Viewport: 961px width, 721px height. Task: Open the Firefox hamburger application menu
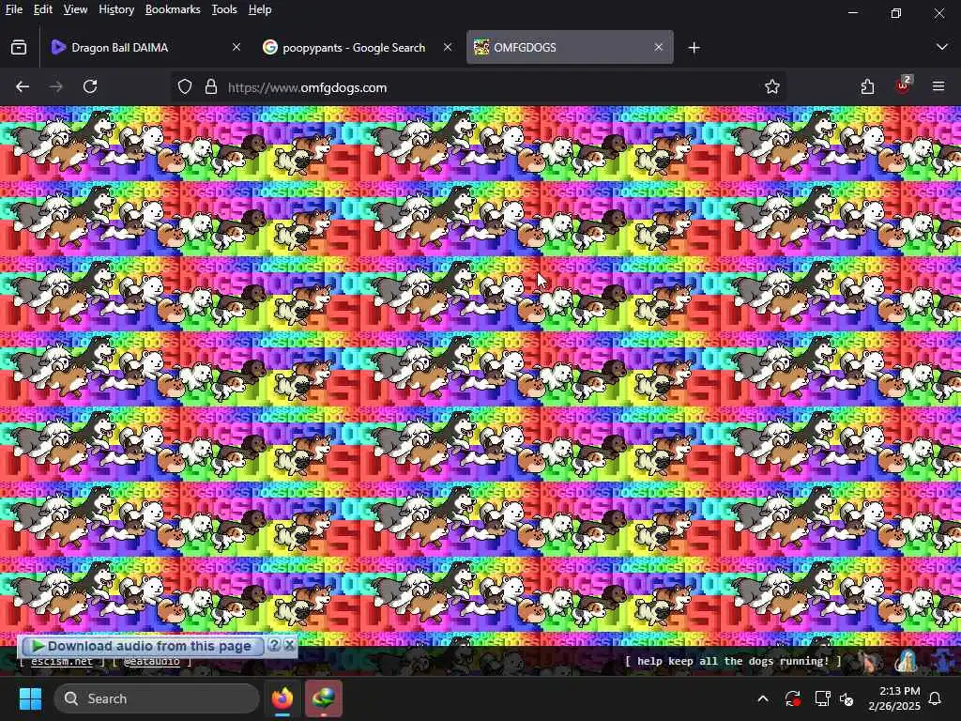pyautogui.click(x=938, y=87)
